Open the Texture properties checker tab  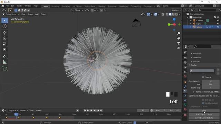185,115
